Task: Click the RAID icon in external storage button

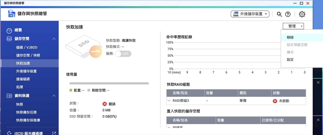Action: point(236,14)
